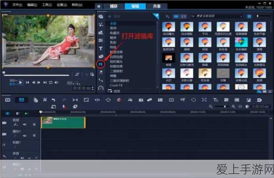The height and width of the screenshot is (178, 274).
Task: Switch to storyboard view mode
Action: (x=8, y=100)
